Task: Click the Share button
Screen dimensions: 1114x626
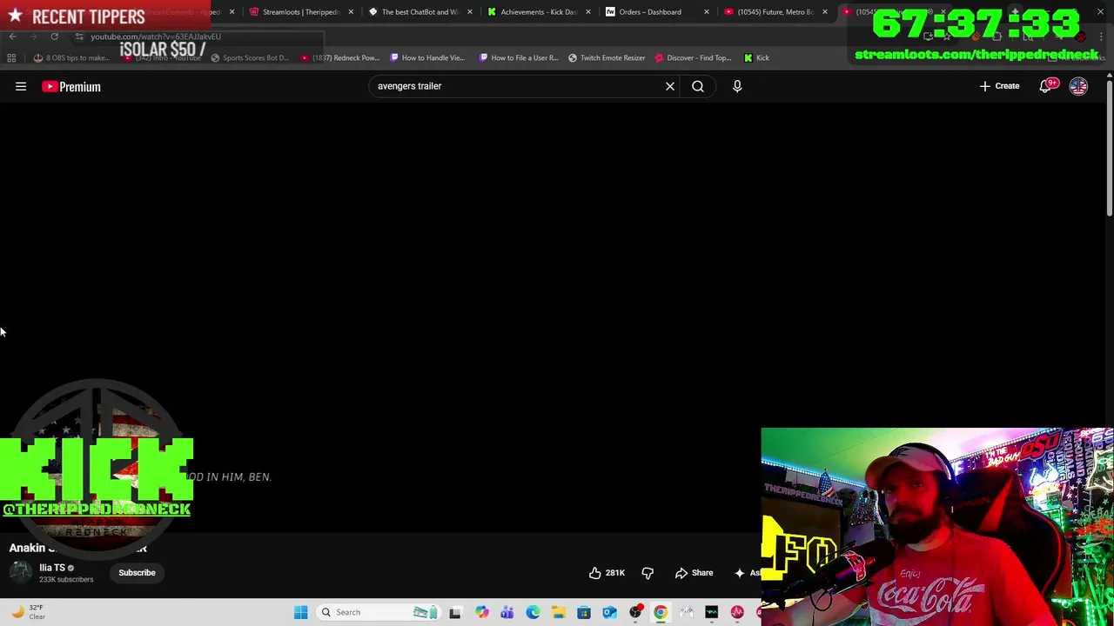Action: click(694, 573)
